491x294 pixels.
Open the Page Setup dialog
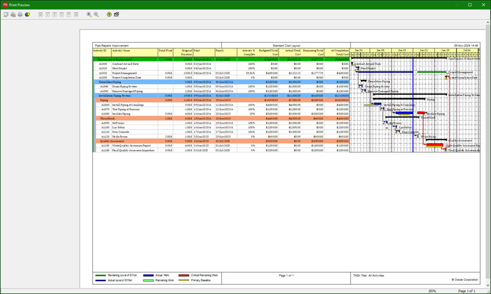[x=7, y=14]
